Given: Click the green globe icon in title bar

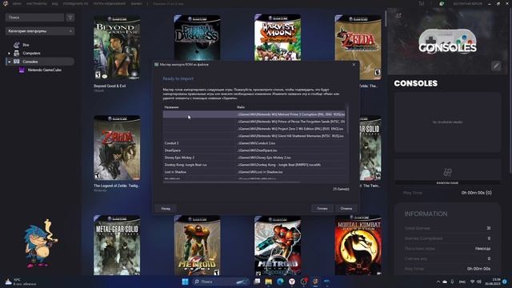Looking at the screenshot, I should (x=442, y=3).
